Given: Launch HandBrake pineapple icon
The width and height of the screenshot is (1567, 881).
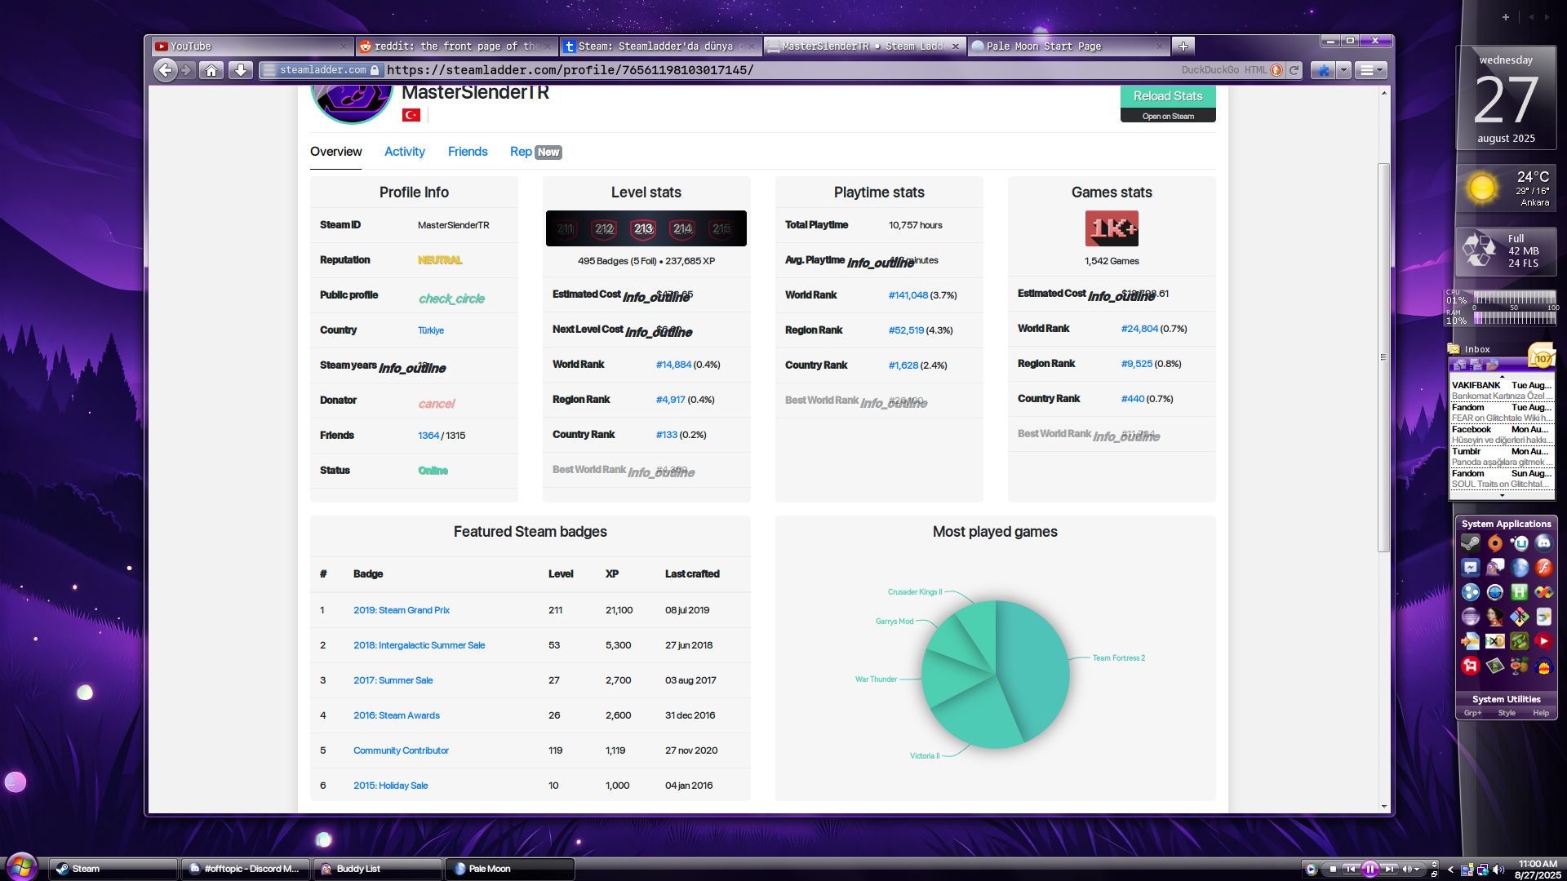Looking at the screenshot, I should pyautogui.click(x=1519, y=666).
